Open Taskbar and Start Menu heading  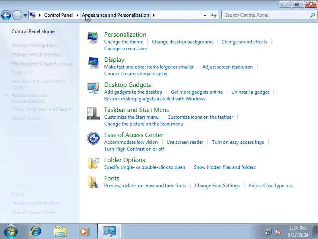137,110
